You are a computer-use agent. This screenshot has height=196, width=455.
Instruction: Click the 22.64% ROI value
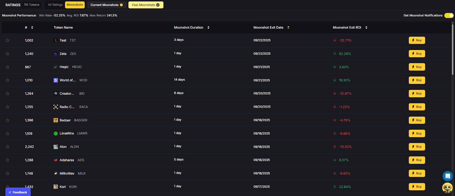tap(345, 187)
